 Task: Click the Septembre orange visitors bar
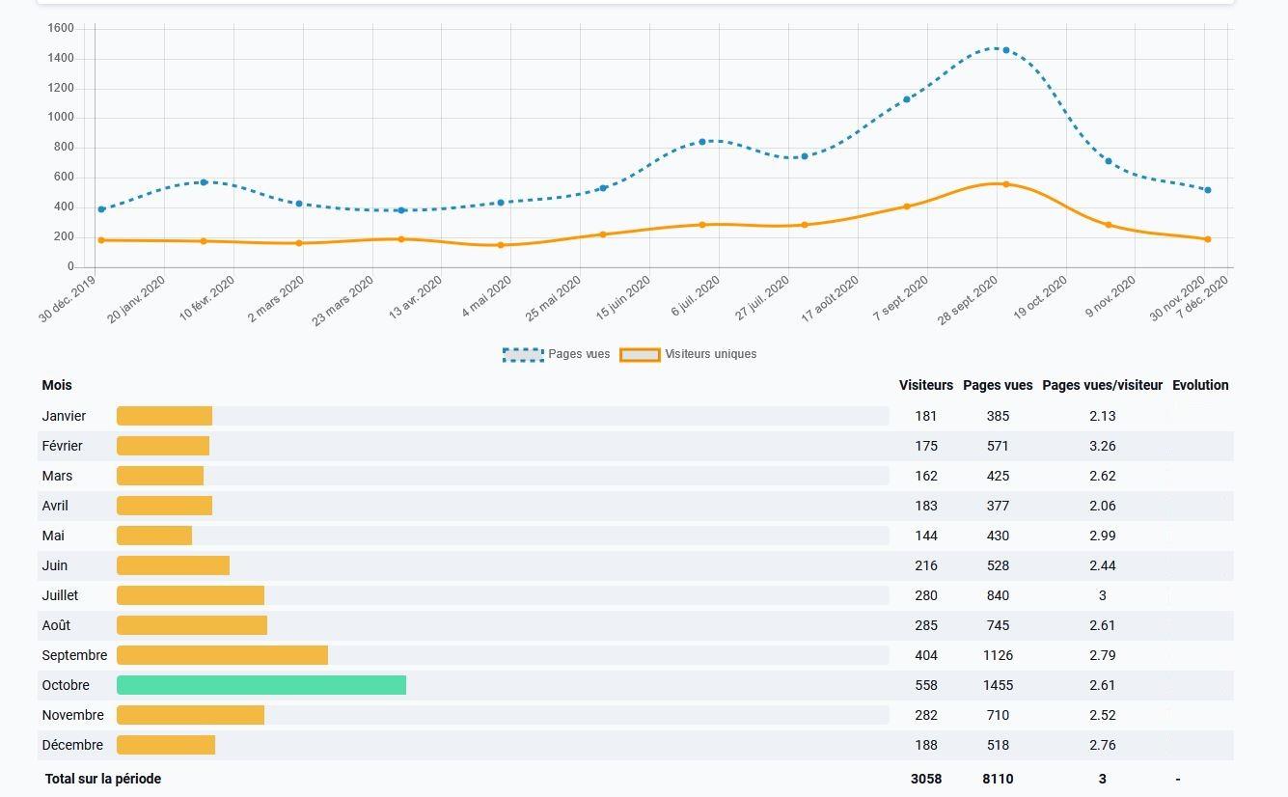click(222, 655)
